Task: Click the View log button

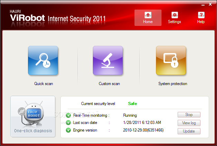Action: coord(189,123)
